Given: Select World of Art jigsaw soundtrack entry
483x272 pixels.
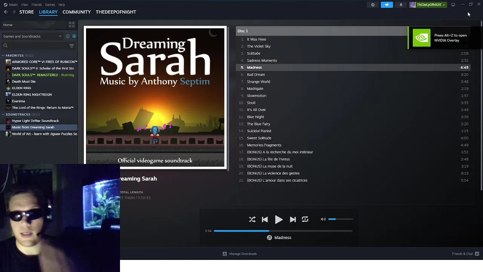Looking at the screenshot, I should [42, 134].
